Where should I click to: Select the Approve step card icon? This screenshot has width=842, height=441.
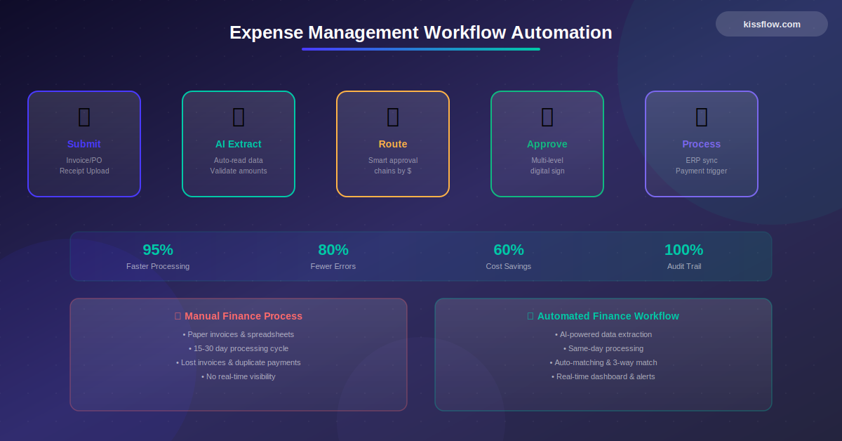(547, 117)
